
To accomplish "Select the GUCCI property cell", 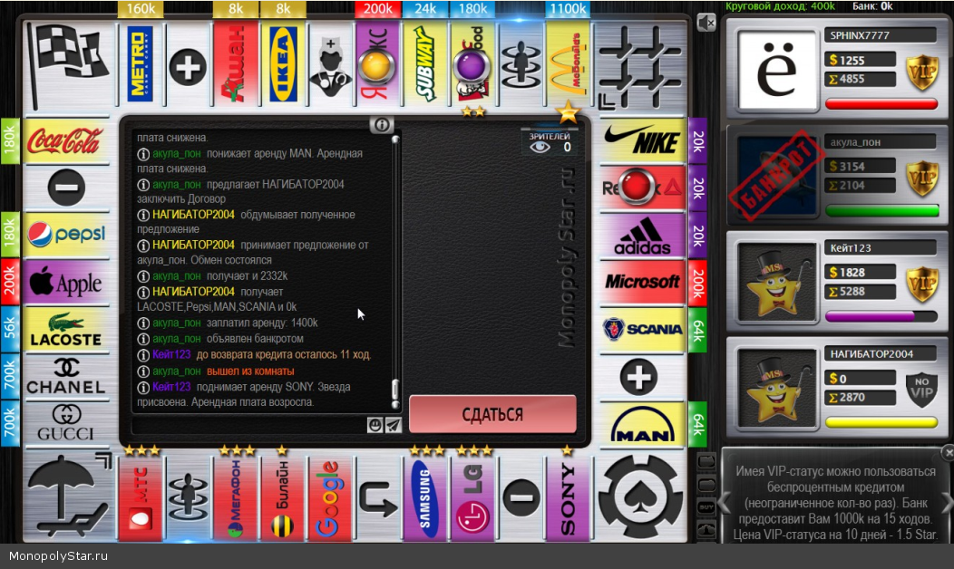I will [x=65, y=423].
